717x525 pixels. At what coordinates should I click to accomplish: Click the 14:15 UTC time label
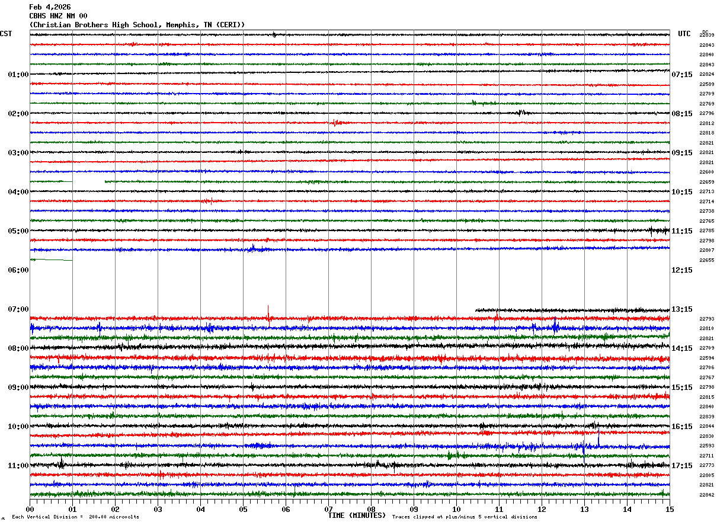[x=682, y=348]
